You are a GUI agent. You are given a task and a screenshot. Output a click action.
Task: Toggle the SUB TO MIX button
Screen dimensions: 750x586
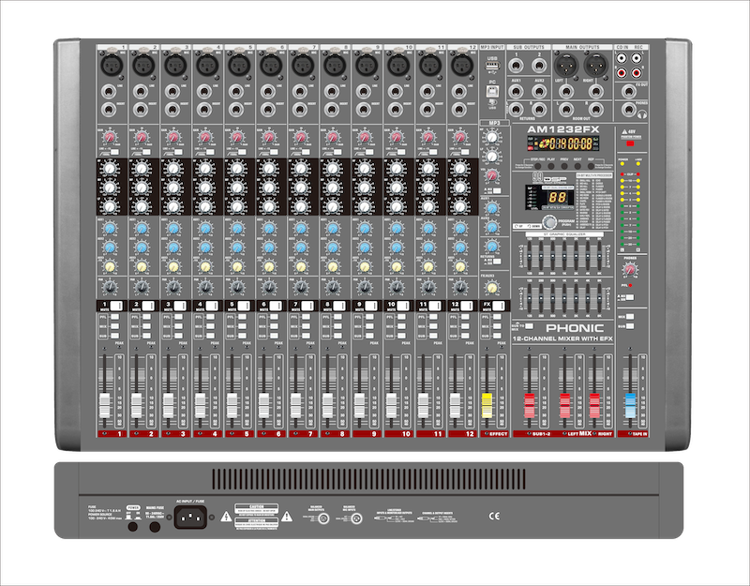pyautogui.click(x=529, y=326)
